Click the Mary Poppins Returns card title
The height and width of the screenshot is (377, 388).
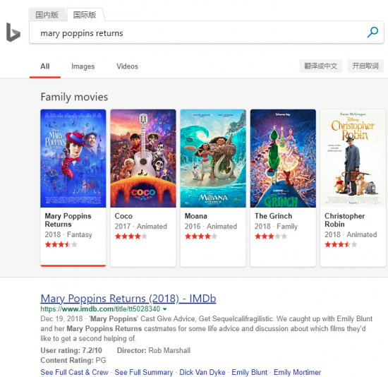click(x=68, y=220)
